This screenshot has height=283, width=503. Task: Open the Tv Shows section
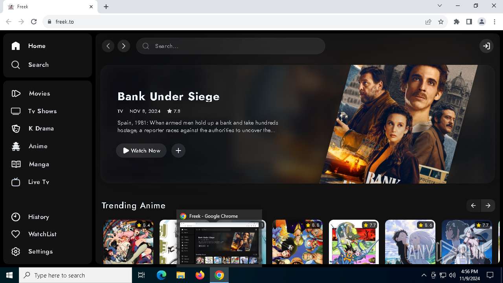(x=34, y=111)
